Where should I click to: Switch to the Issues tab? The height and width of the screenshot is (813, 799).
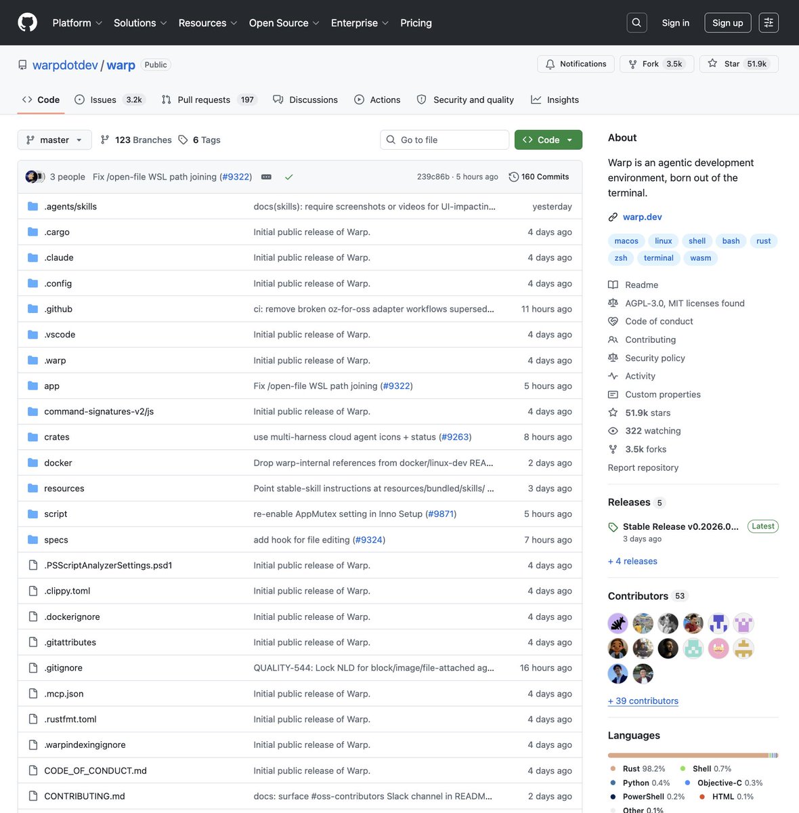(x=110, y=100)
